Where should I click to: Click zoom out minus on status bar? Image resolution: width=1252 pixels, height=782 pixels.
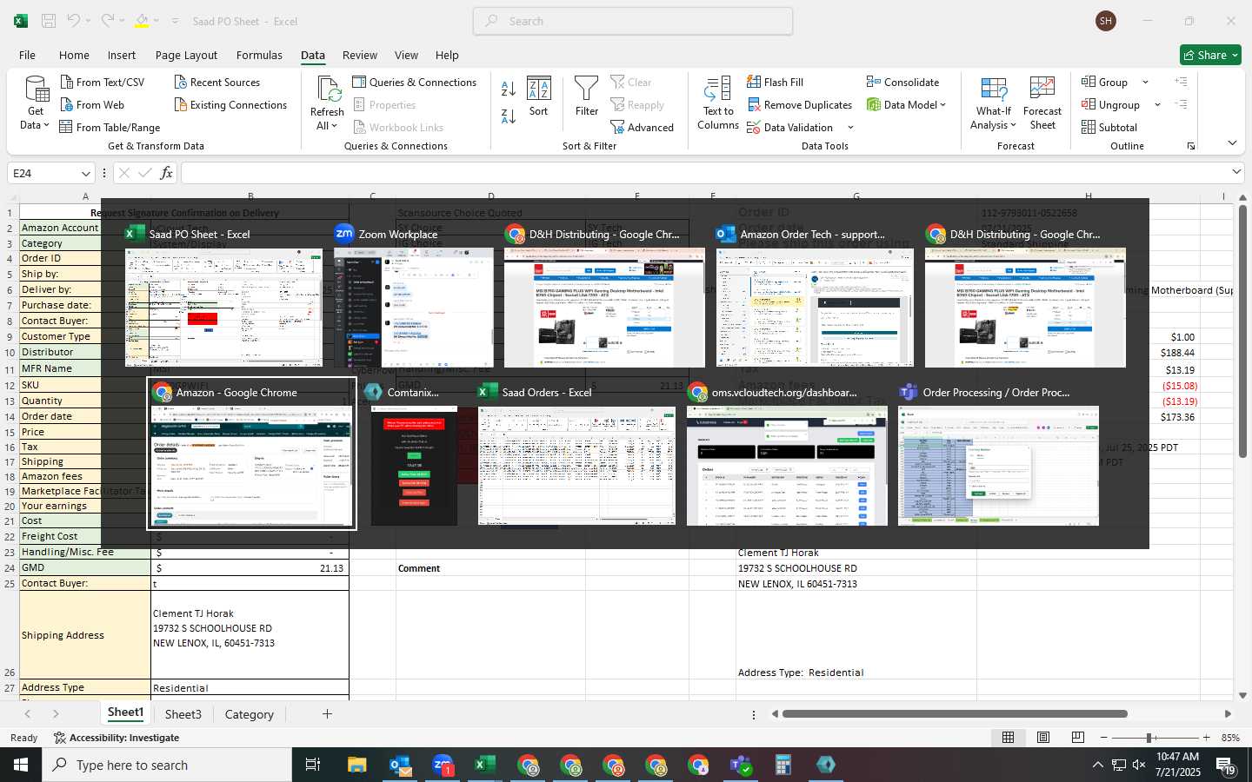(1104, 738)
